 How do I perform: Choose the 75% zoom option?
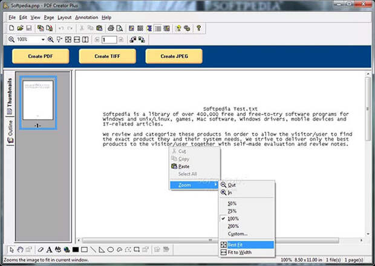(x=232, y=211)
